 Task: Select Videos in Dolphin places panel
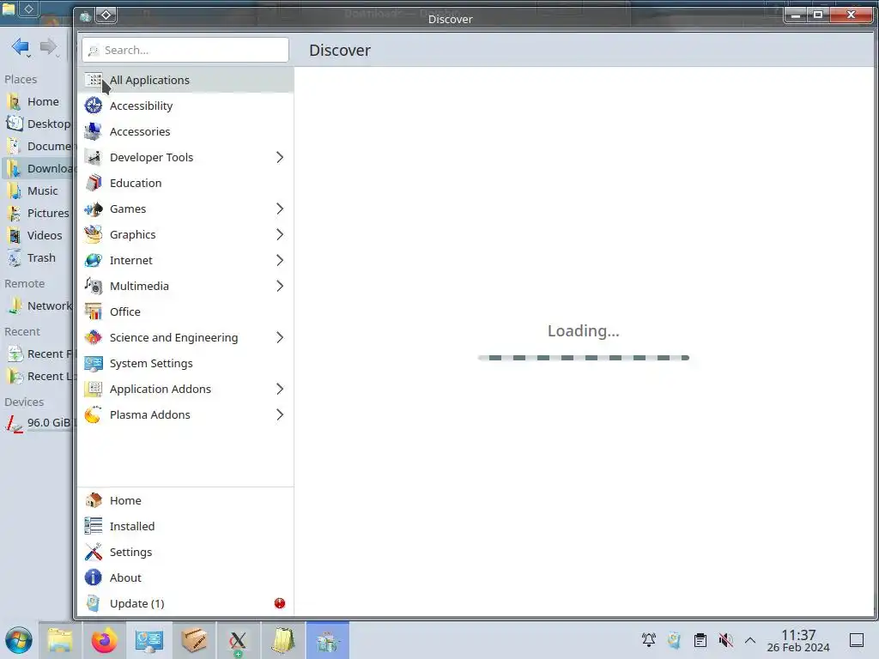[x=37, y=236]
